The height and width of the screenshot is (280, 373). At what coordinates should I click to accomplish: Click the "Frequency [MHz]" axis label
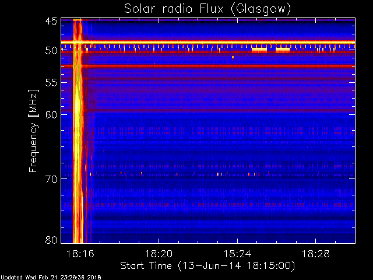click(x=33, y=131)
